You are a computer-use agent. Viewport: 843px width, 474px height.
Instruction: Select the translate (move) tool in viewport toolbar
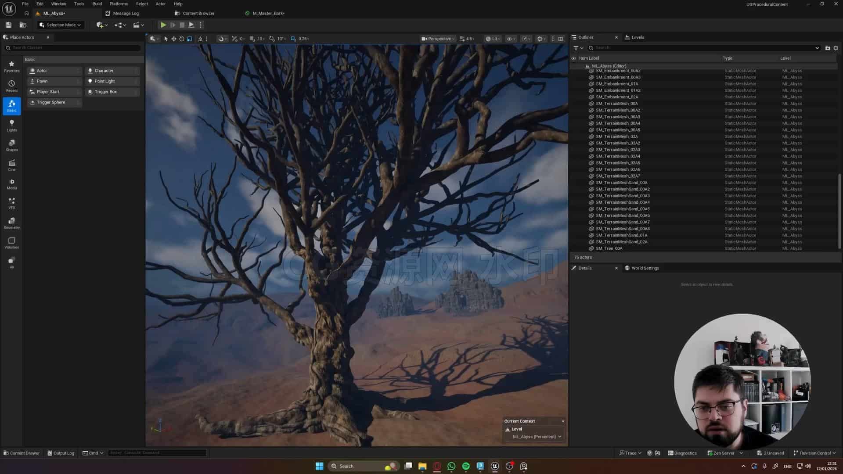pyautogui.click(x=174, y=39)
